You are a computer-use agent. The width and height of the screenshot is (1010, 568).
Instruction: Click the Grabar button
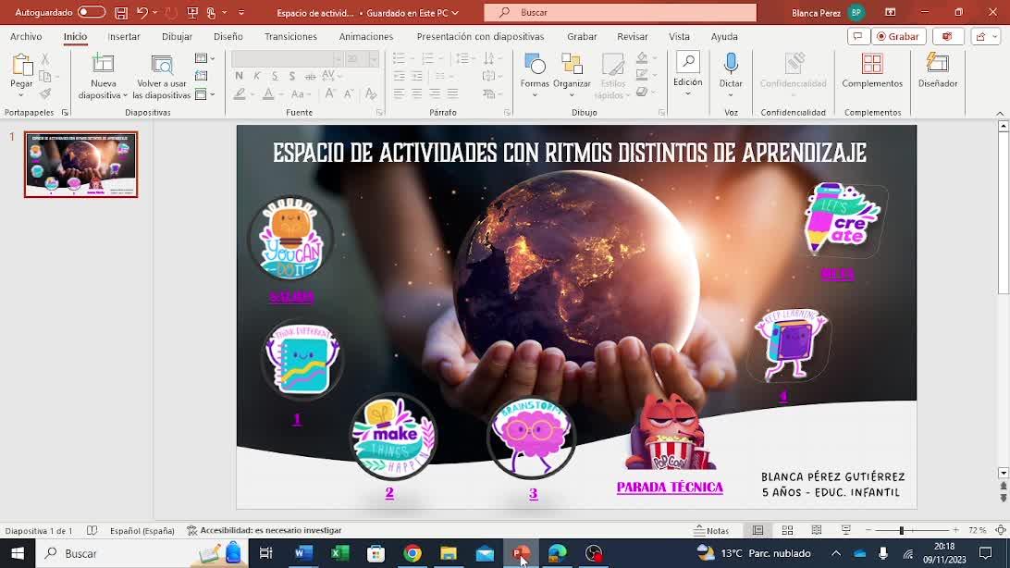tap(899, 37)
